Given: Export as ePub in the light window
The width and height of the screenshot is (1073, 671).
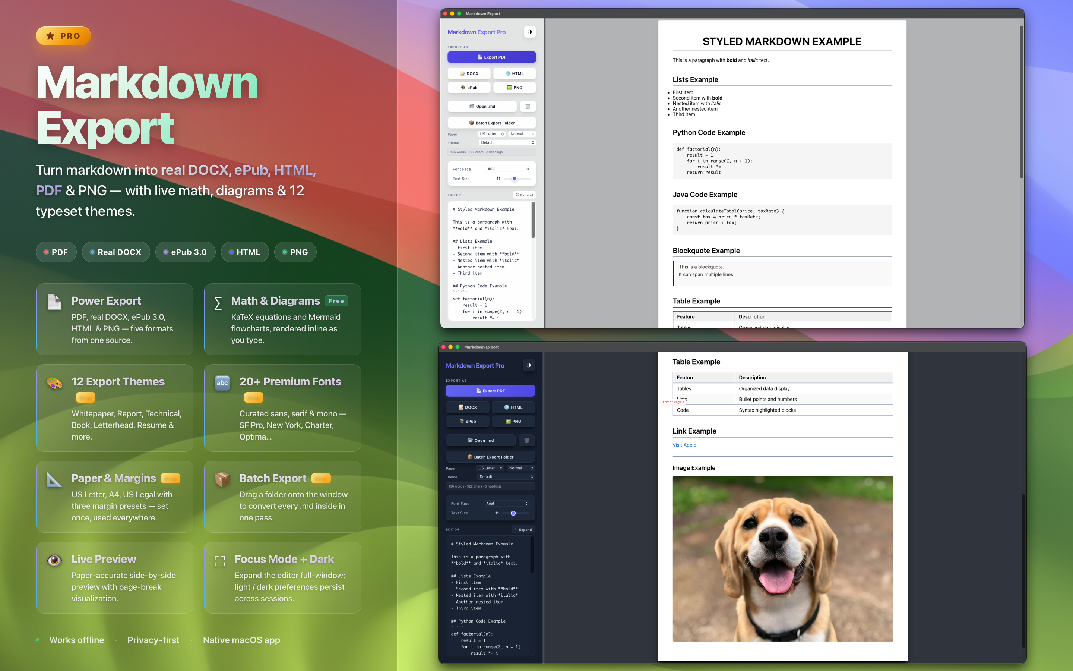Looking at the screenshot, I should [469, 88].
